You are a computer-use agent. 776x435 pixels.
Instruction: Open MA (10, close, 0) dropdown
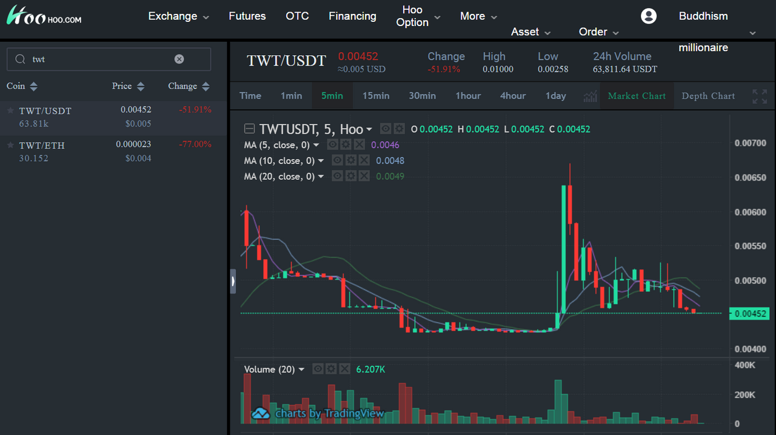click(x=321, y=161)
